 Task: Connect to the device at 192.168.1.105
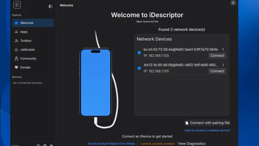(x=217, y=71)
